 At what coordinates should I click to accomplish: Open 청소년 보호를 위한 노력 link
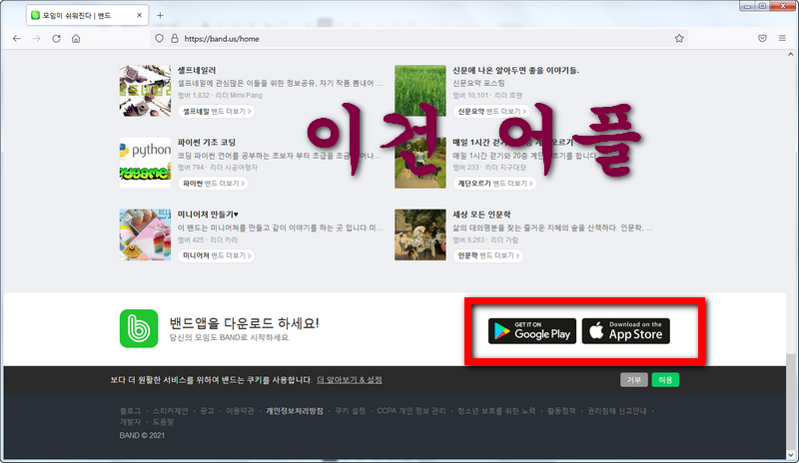click(x=496, y=411)
